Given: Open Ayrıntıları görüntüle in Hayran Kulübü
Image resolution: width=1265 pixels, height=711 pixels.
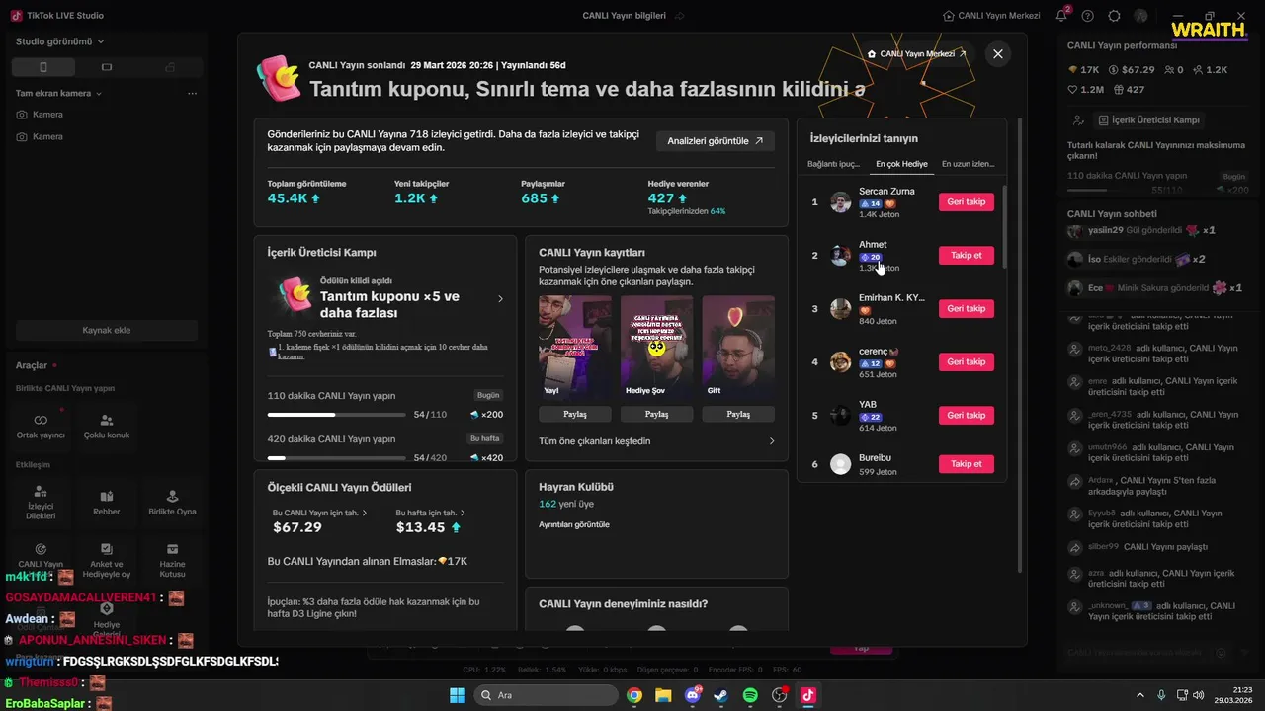Looking at the screenshot, I should [574, 524].
